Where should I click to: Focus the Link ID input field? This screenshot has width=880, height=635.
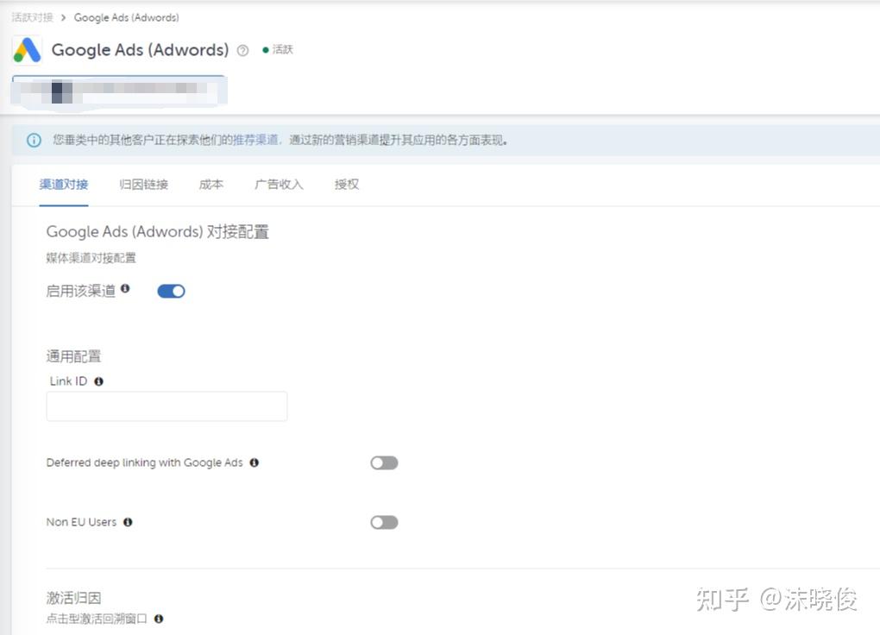point(167,406)
